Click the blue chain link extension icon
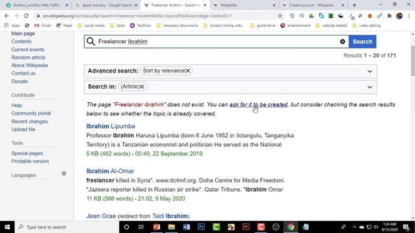The image size is (415, 233). point(379,16)
